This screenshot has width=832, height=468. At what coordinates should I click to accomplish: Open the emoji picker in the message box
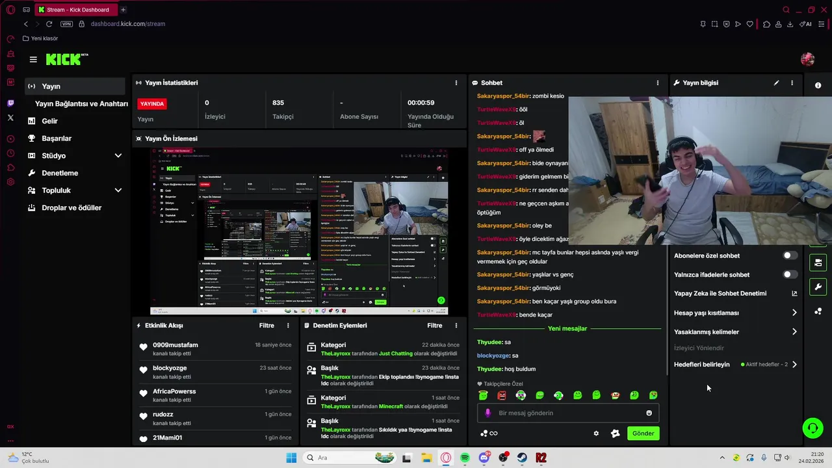pos(649,413)
